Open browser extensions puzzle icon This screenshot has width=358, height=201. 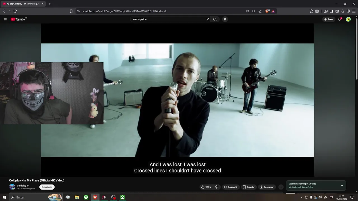pyautogui.click(x=311, y=11)
